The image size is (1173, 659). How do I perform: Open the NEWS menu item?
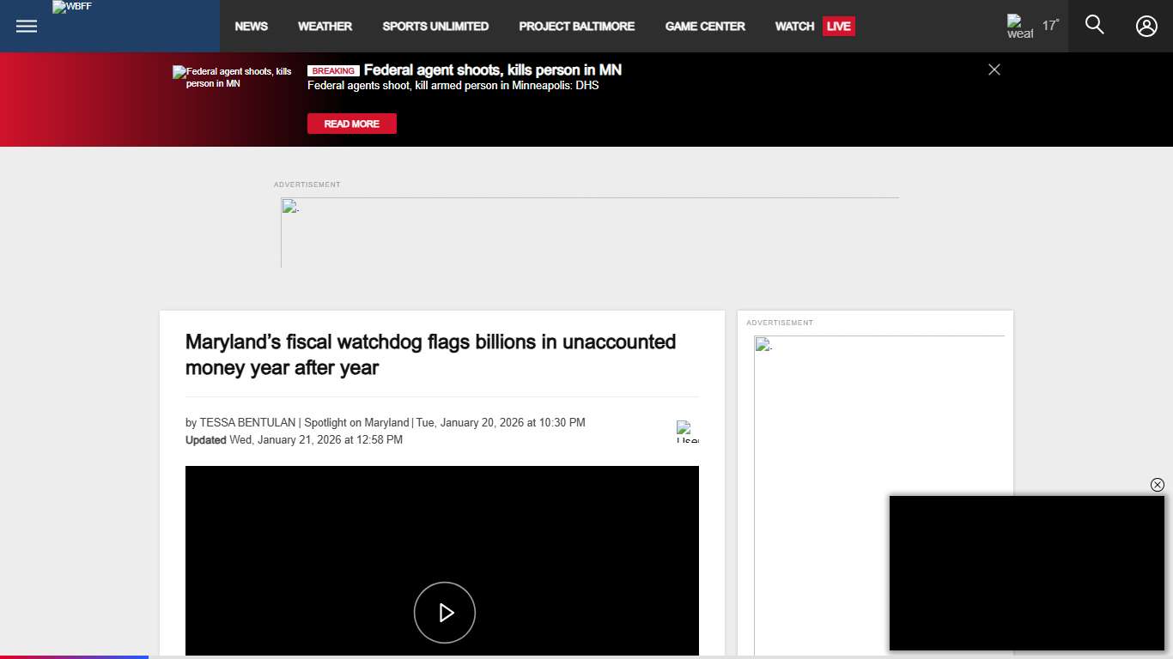point(251,26)
